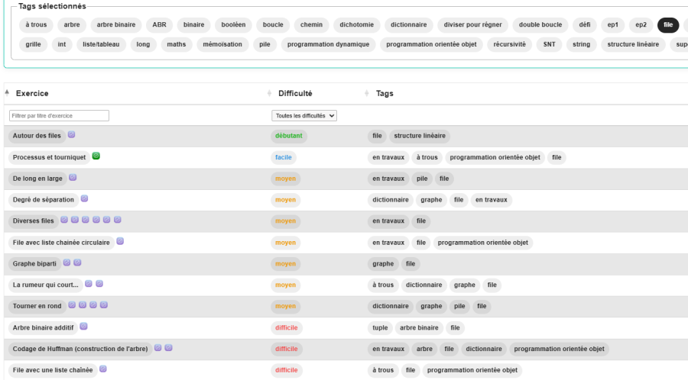Toggle the 'ep1' tag filter

pyautogui.click(x=612, y=25)
